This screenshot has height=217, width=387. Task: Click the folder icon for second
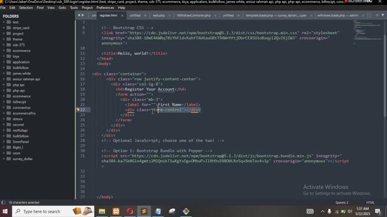coord(8,125)
